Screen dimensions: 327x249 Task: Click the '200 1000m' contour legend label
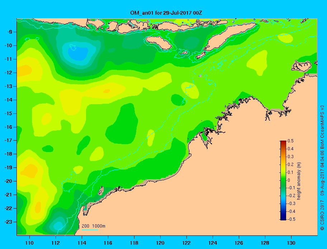(94, 226)
